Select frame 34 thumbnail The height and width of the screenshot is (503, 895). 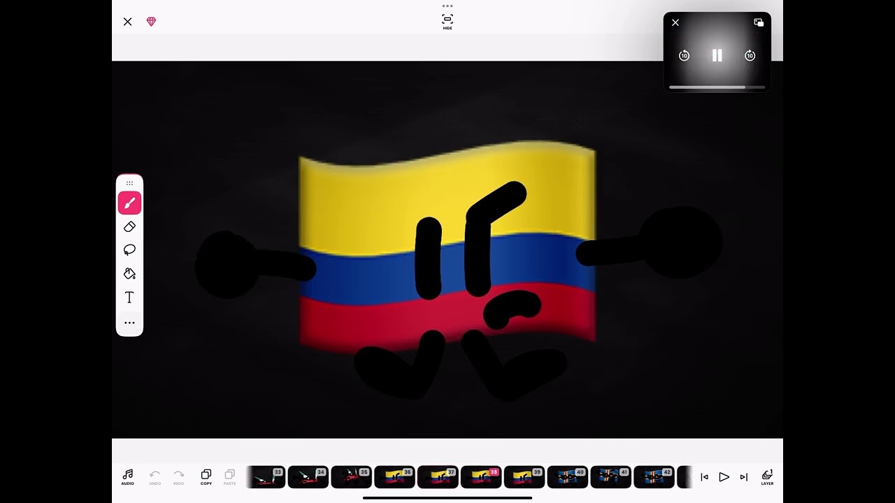pyautogui.click(x=308, y=477)
